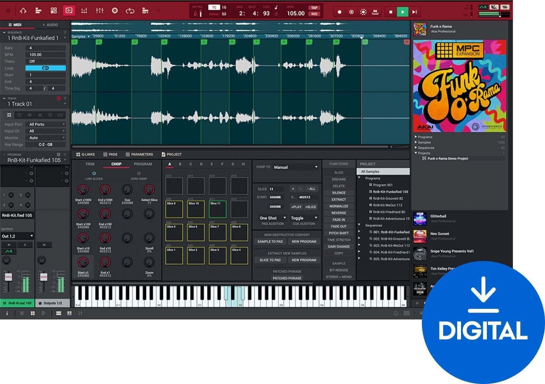Toggle the Zero Snap power button
Screen dimensions: 545x384
[x=139, y=173]
